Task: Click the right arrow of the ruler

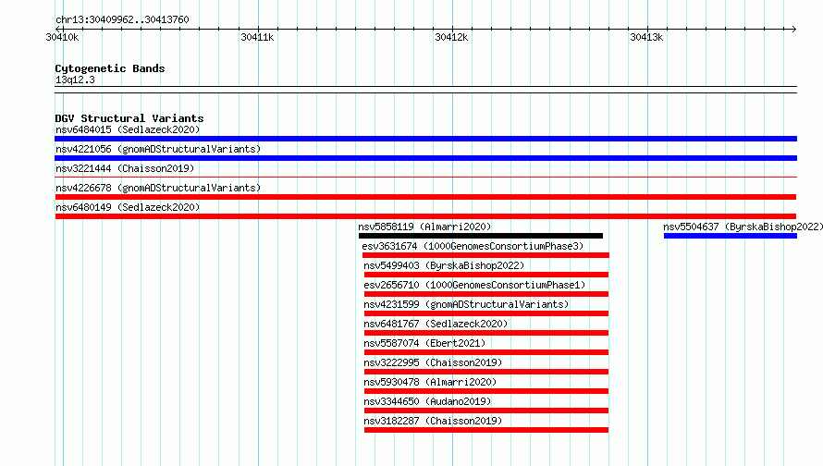Action: (794, 29)
